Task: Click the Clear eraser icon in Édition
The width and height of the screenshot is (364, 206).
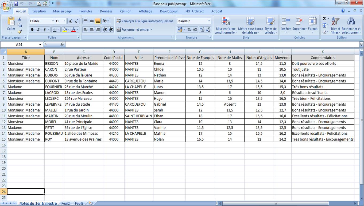Action: pyautogui.click(x=324, y=32)
